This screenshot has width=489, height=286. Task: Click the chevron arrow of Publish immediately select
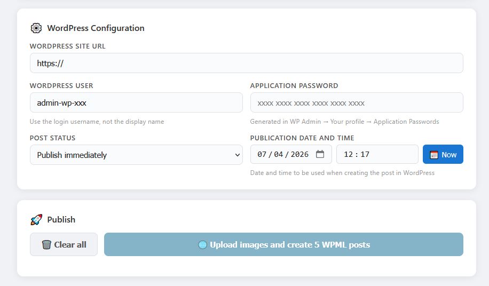click(x=238, y=155)
